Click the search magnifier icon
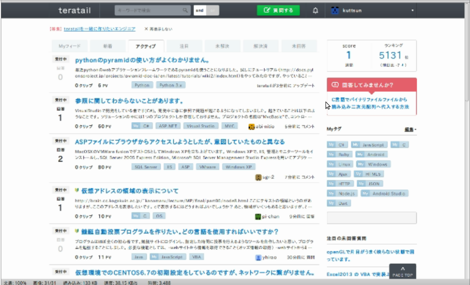 point(185,10)
